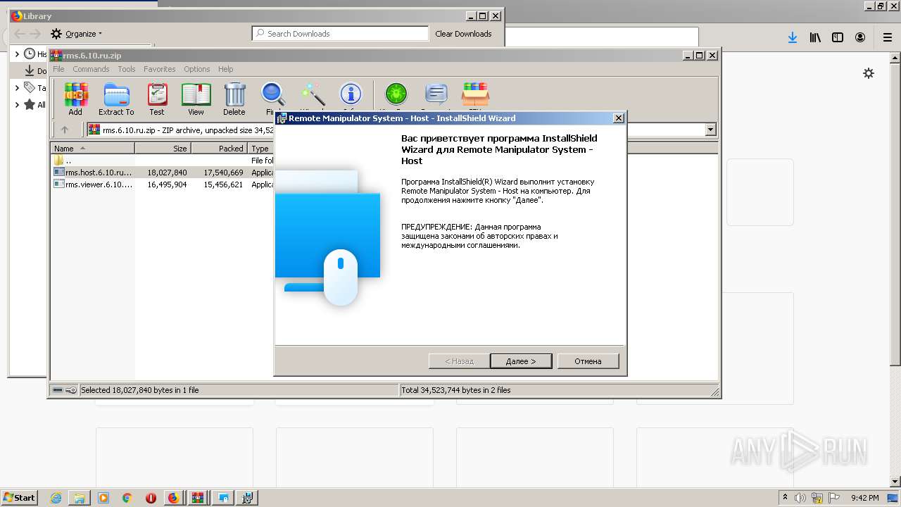Screen dimensions: 901x507
Task: Select Downloads item in Library tree
Action: pyautogui.click(x=35, y=71)
